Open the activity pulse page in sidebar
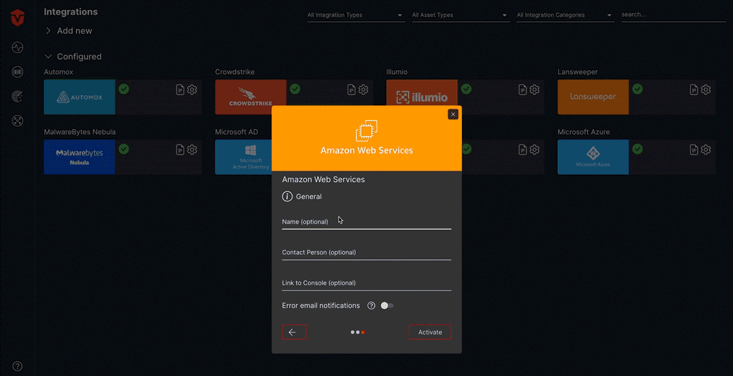Image resolution: width=733 pixels, height=376 pixels. tap(17, 47)
